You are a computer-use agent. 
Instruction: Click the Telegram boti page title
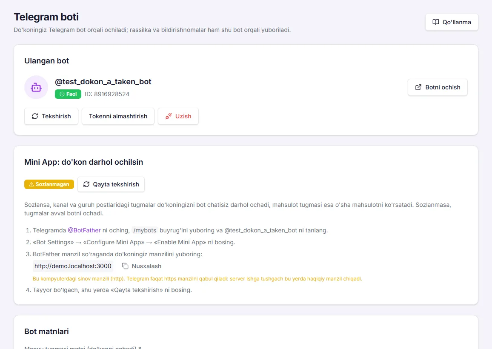pyautogui.click(x=46, y=17)
